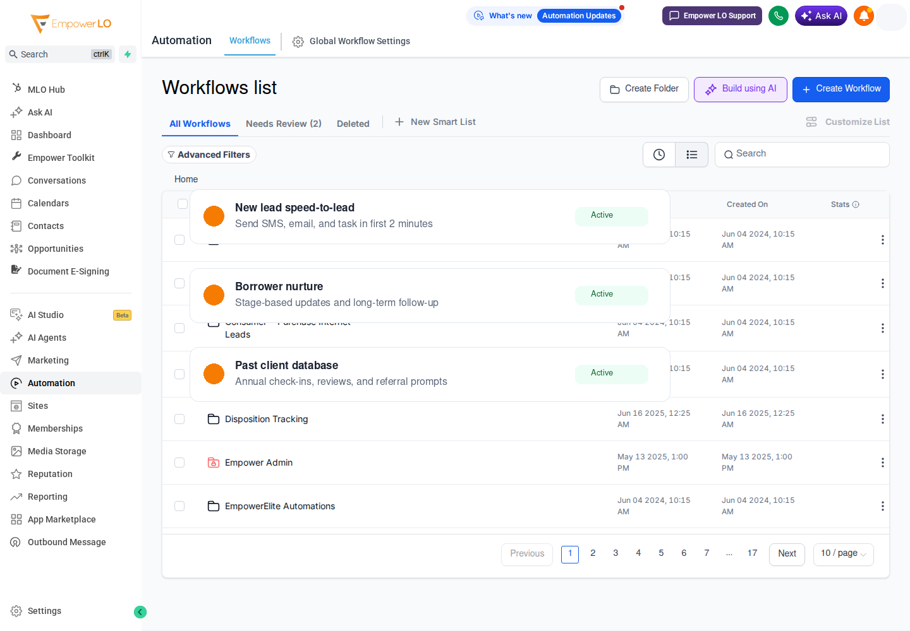910x631 pixels.
Task: Open Empower Admin row options menu
Action: (883, 463)
